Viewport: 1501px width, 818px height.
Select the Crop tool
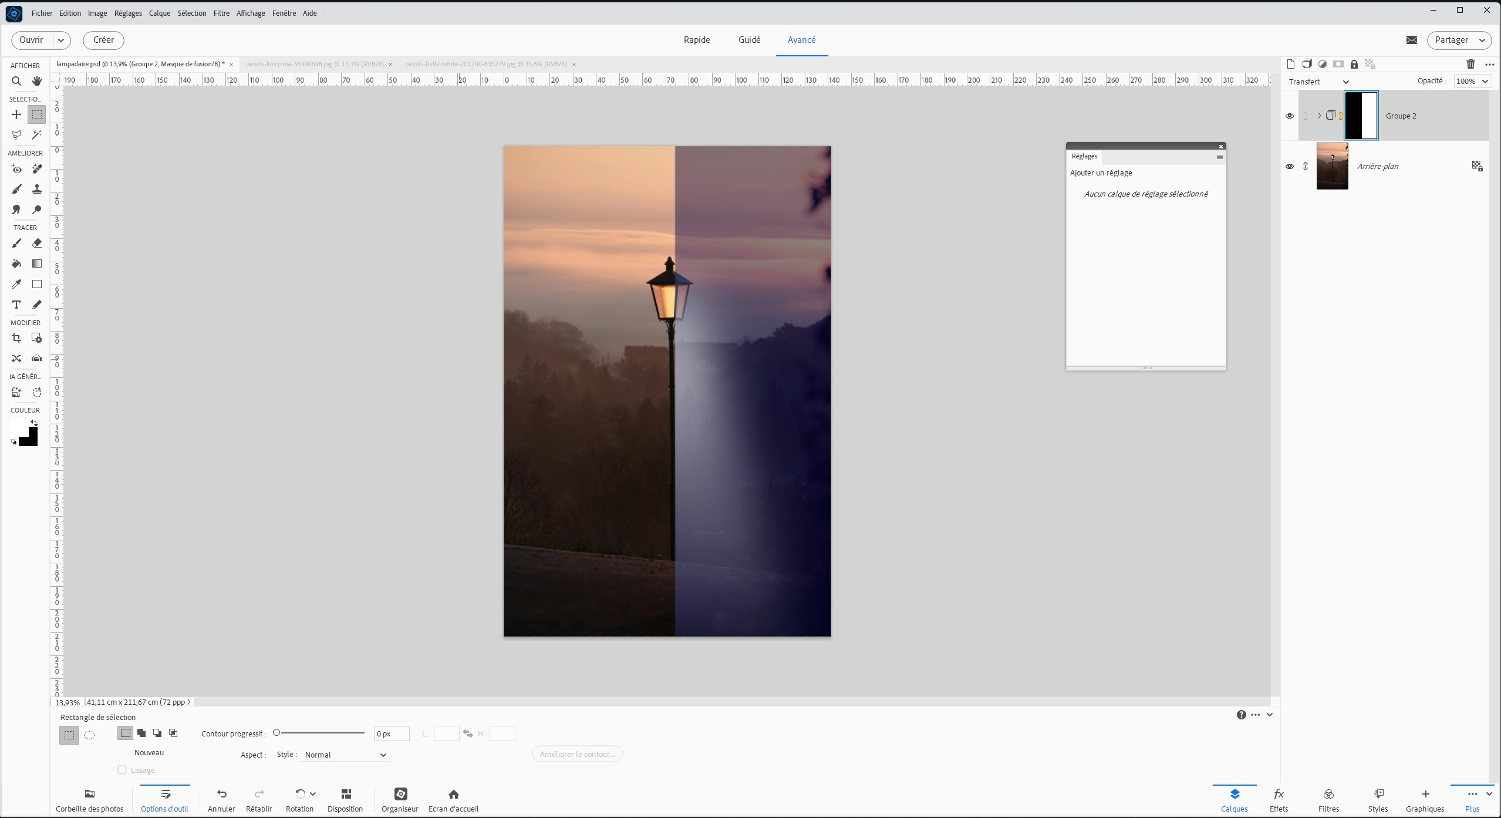coord(16,338)
